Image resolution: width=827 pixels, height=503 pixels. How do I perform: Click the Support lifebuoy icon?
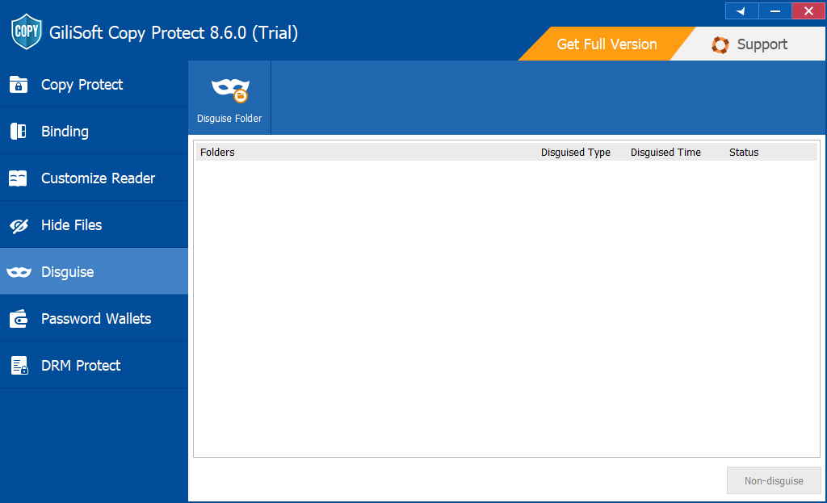pyautogui.click(x=720, y=45)
